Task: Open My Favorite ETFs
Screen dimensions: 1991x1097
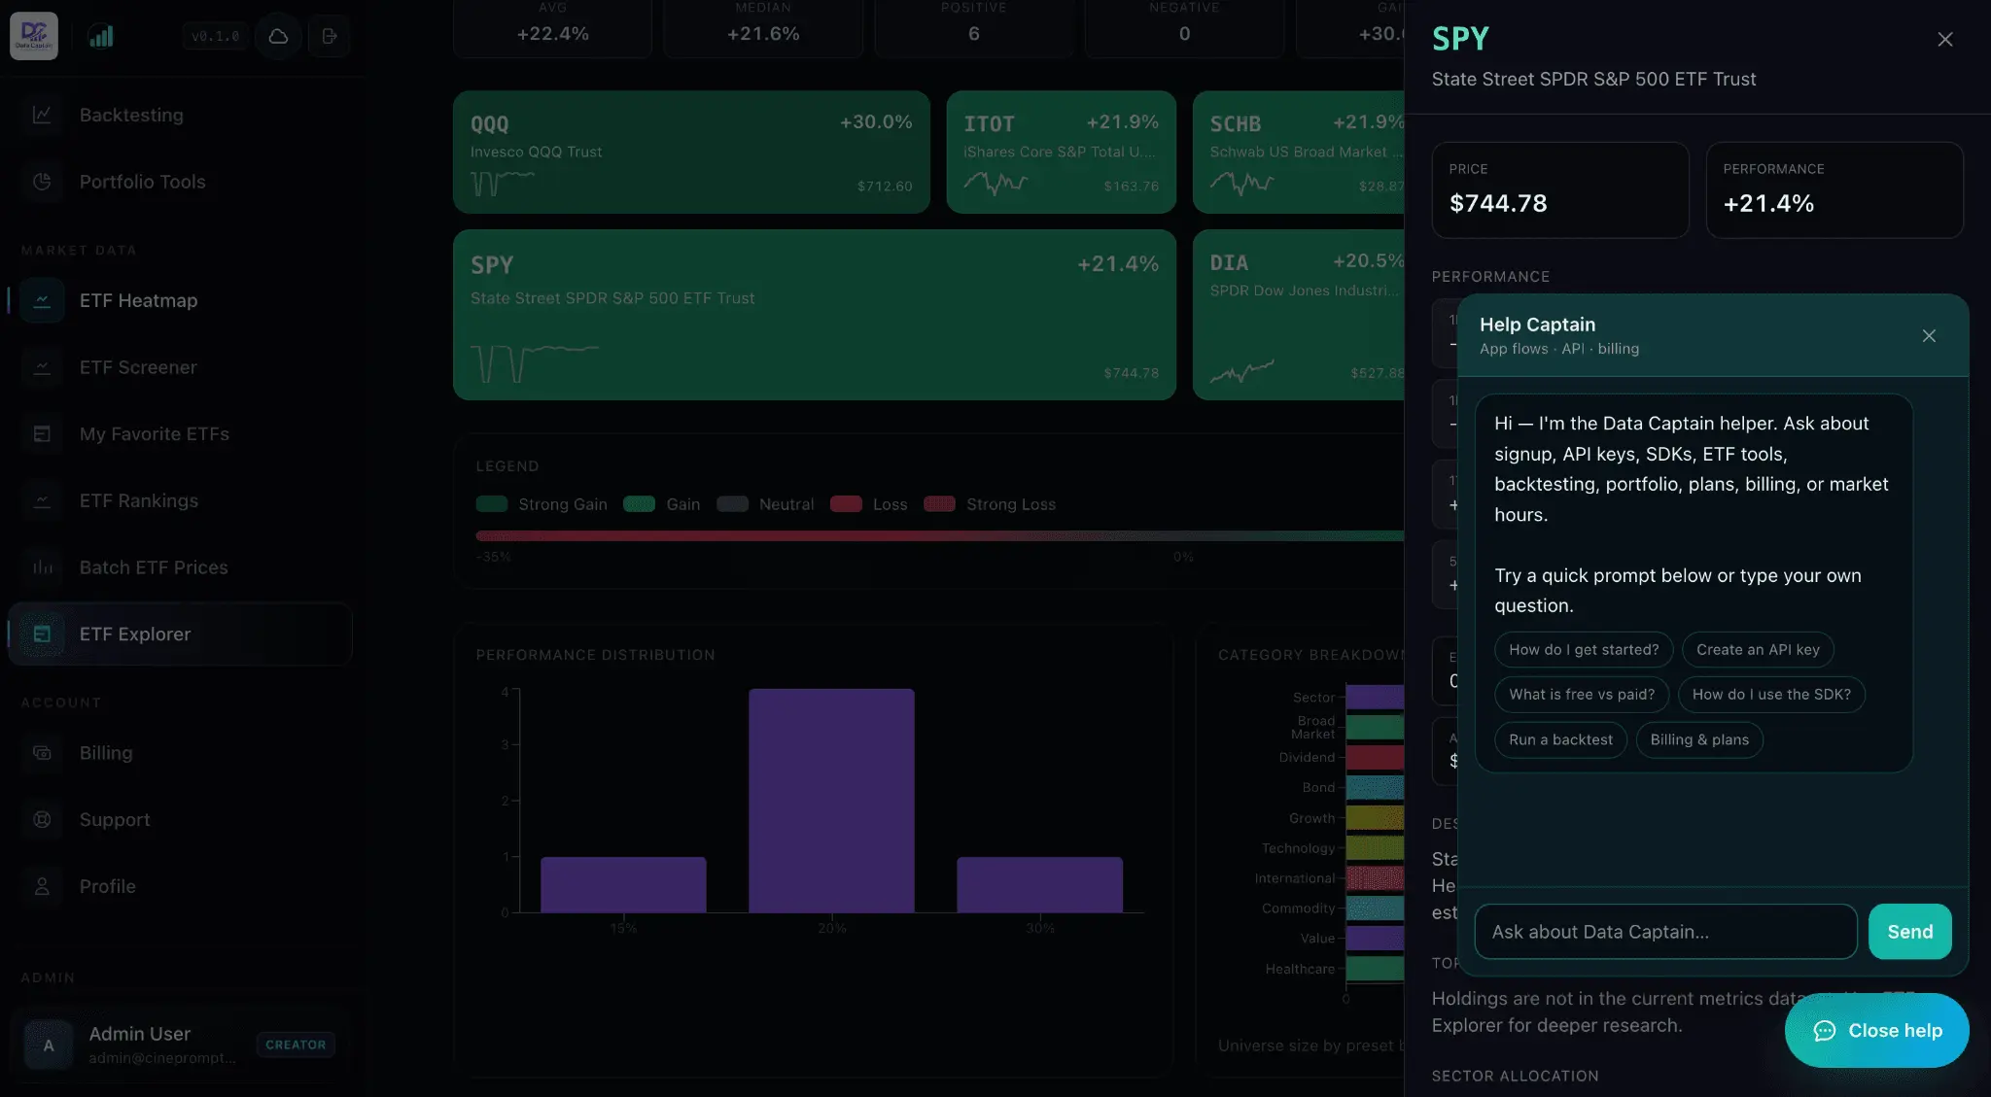Action: [x=180, y=434]
